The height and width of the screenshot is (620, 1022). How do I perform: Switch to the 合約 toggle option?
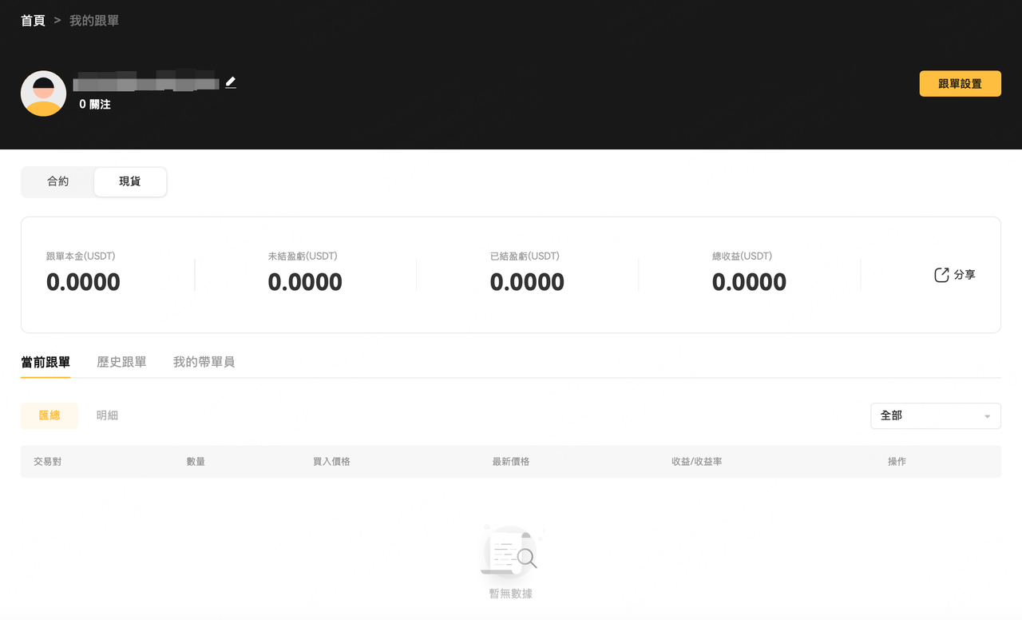[58, 181]
